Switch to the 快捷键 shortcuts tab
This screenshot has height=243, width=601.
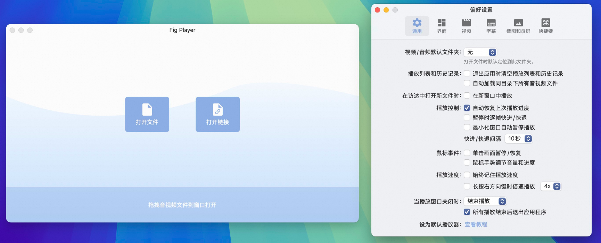546,26
